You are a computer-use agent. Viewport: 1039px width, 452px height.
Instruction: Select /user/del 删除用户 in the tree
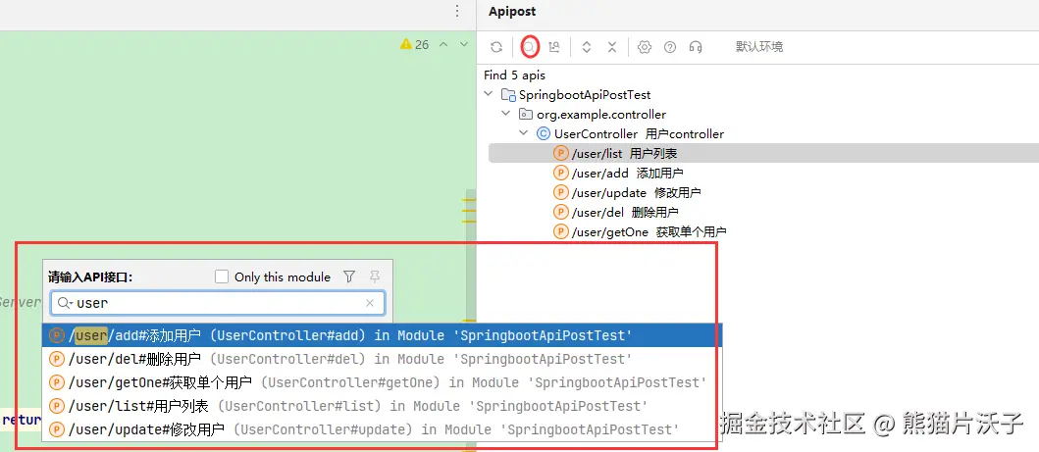(624, 213)
